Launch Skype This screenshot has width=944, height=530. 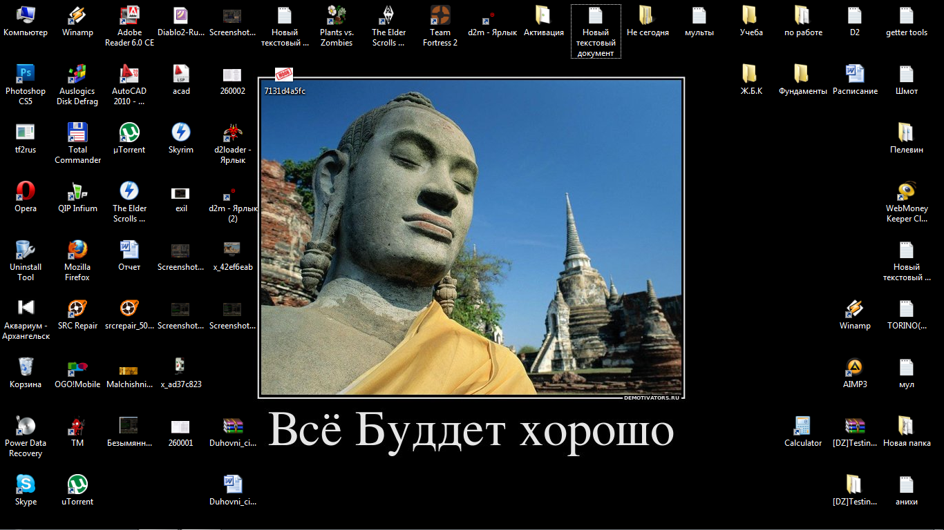(x=25, y=483)
